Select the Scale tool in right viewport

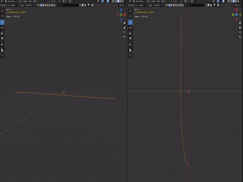[x=130, y=33]
